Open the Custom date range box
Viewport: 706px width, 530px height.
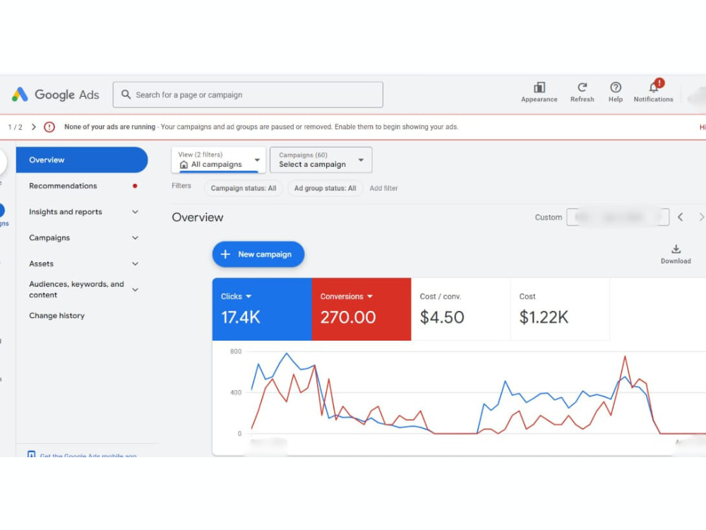618,217
